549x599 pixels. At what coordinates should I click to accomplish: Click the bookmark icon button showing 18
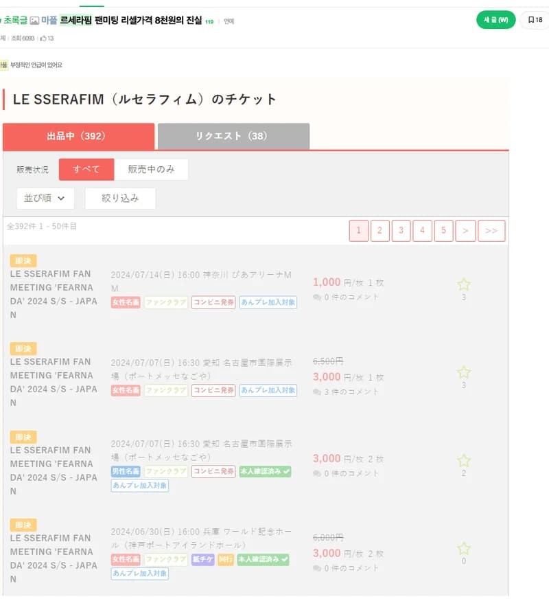tap(535, 19)
